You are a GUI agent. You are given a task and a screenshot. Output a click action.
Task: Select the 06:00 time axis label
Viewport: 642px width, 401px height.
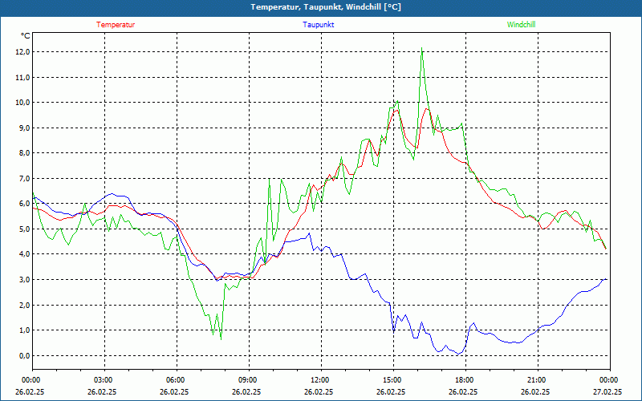[x=176, y=380]
